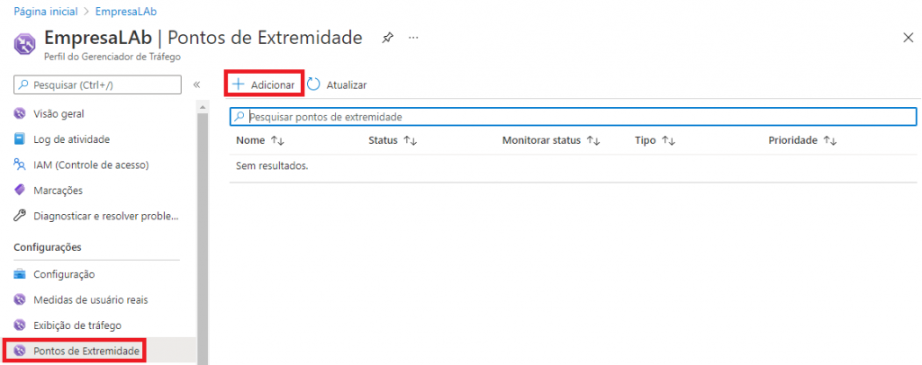Sort by Tipo column header
Screen dimensions: 922x365
pyautogui.click(x=655, y=141)
